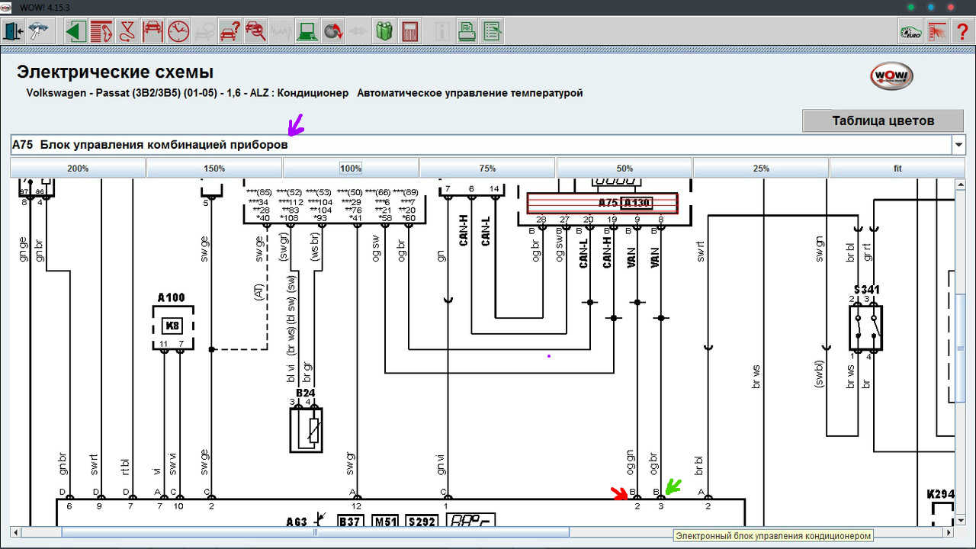Screen dimensions: 976x549
Task: Click the horizontal scrollbar right arrow
Action: point(948,532)
